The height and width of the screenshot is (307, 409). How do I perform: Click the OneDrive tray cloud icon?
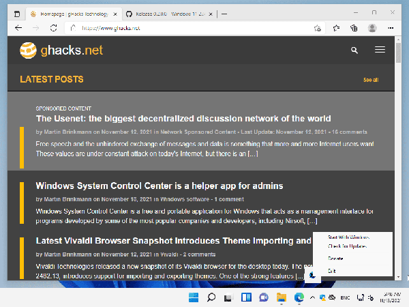coord(332,297)
